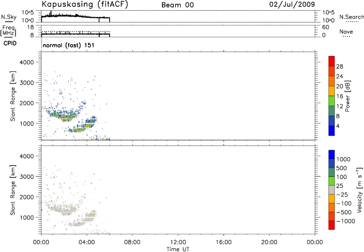
Task: Click the N.Search legend label
Action: click(x=351, y=17)
